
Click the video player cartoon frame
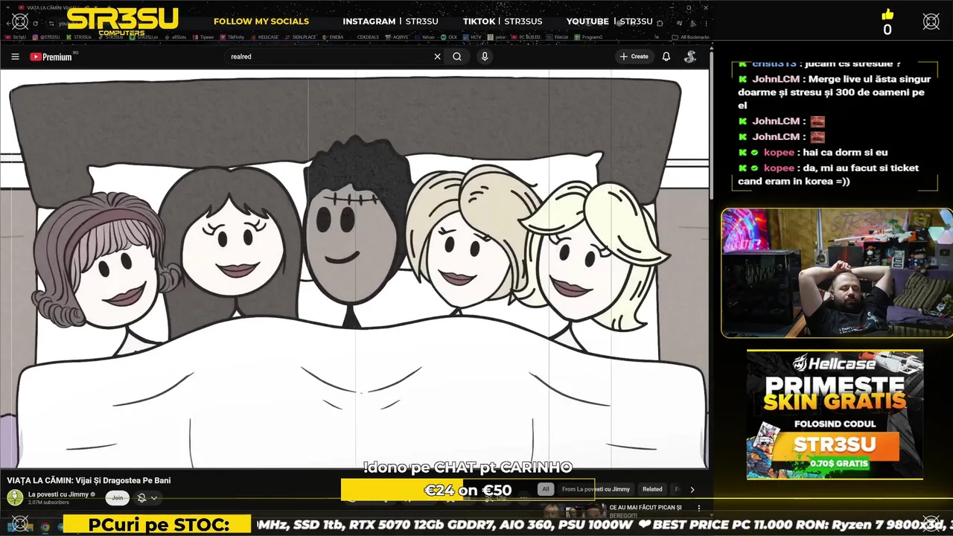tap(354, 269)
